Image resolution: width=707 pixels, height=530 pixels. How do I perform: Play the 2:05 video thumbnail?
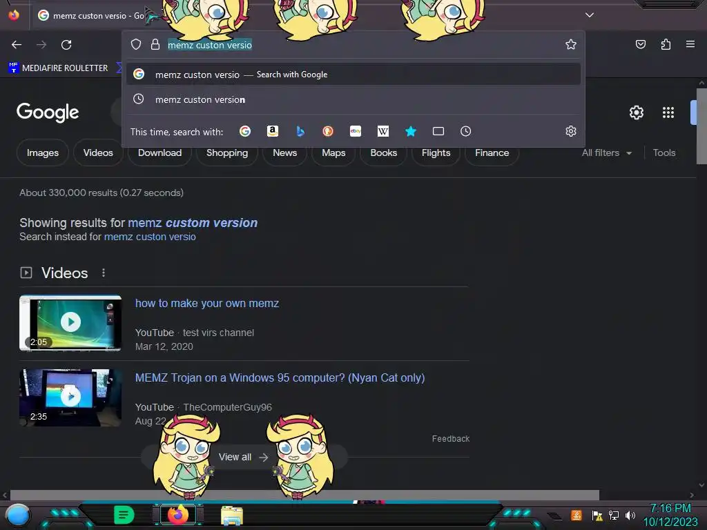point(70,323)
